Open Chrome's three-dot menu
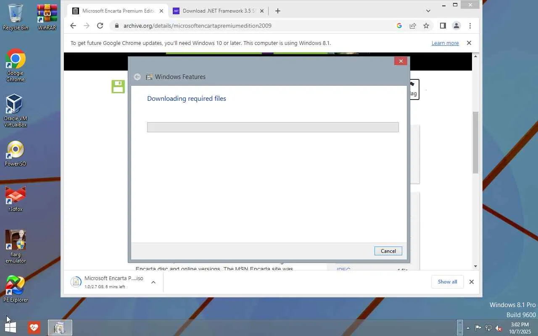This screenshot has width=538, height=336. 470,26
